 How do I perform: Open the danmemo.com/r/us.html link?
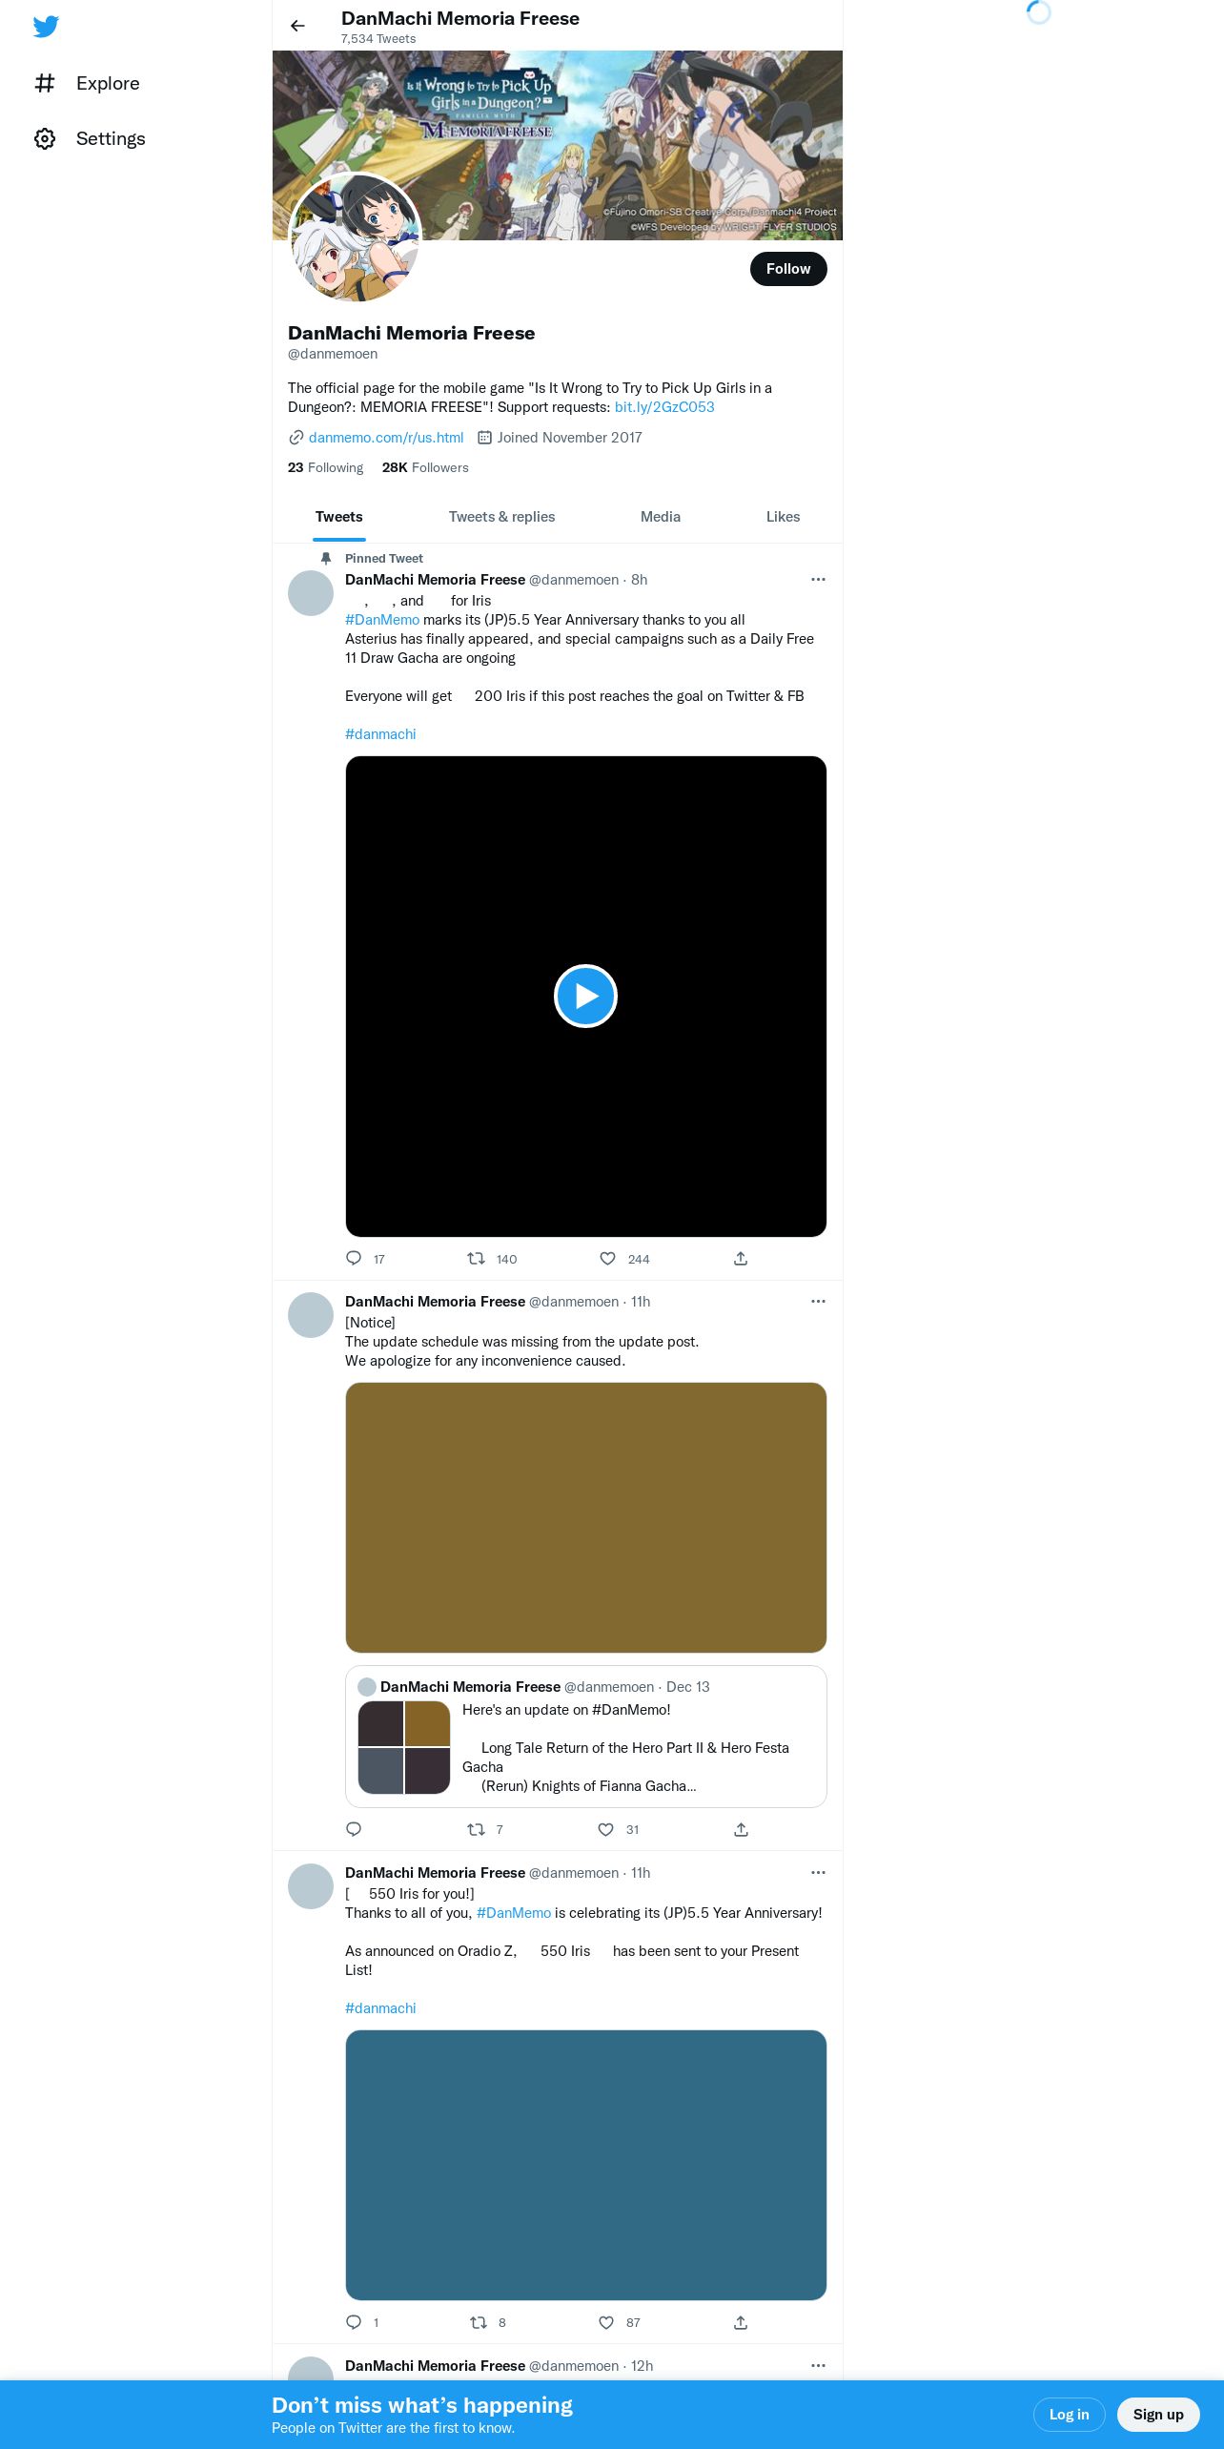pos(386,438)
